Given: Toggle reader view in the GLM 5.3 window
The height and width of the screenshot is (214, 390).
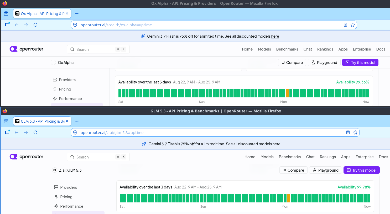Looking at the screenshot, I should pos(348,132).
